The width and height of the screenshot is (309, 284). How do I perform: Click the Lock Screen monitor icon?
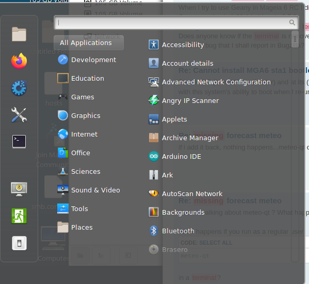19,189
